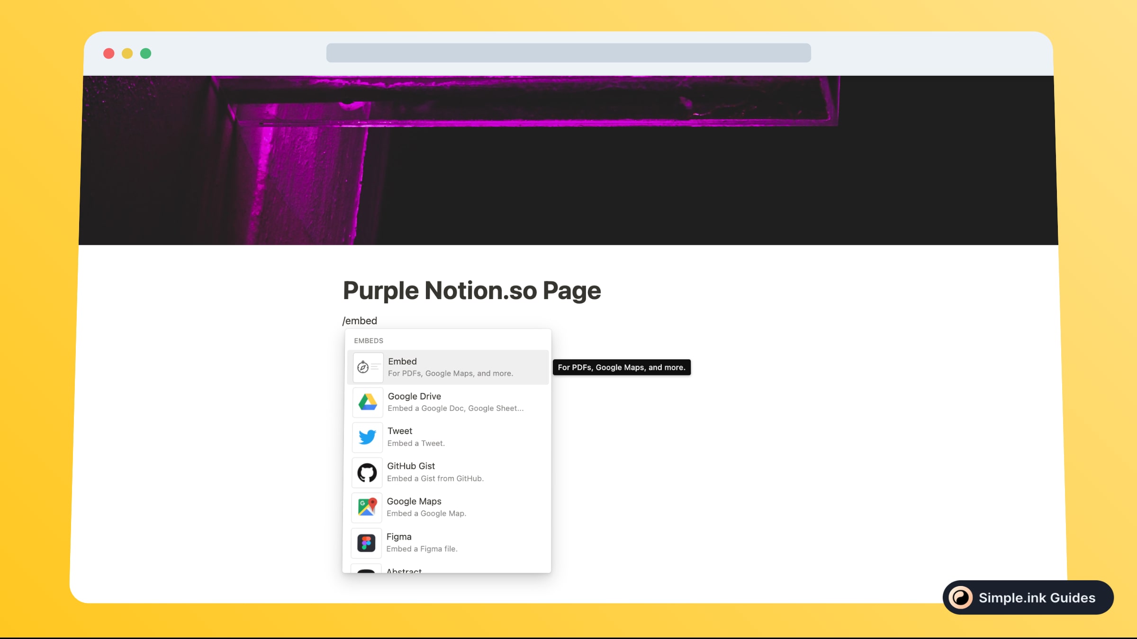The image size is (1137, 639).
Task: Click the "Embed a Tweet." description
Action: (x=416, y=444)
